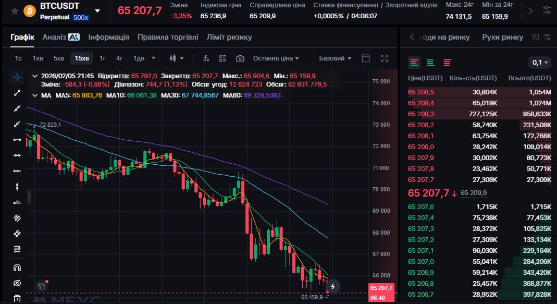This screenshot has height=304, width=557.
Task: Select the crosshair cursor tool
Action: tap(17, 77)
